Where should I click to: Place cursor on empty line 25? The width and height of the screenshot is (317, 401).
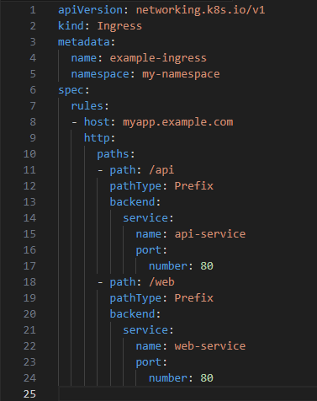tap(188, 393)
